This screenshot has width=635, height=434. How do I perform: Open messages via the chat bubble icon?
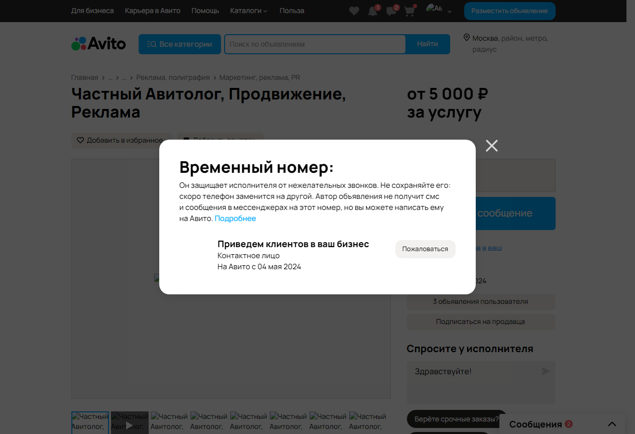click(391, 11)
